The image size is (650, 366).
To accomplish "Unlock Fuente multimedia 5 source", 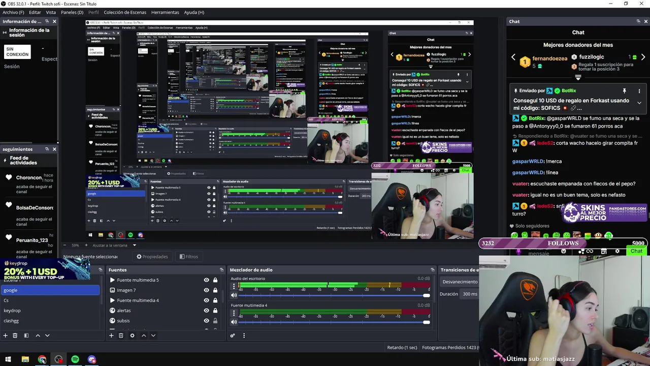I will point(215,280).
